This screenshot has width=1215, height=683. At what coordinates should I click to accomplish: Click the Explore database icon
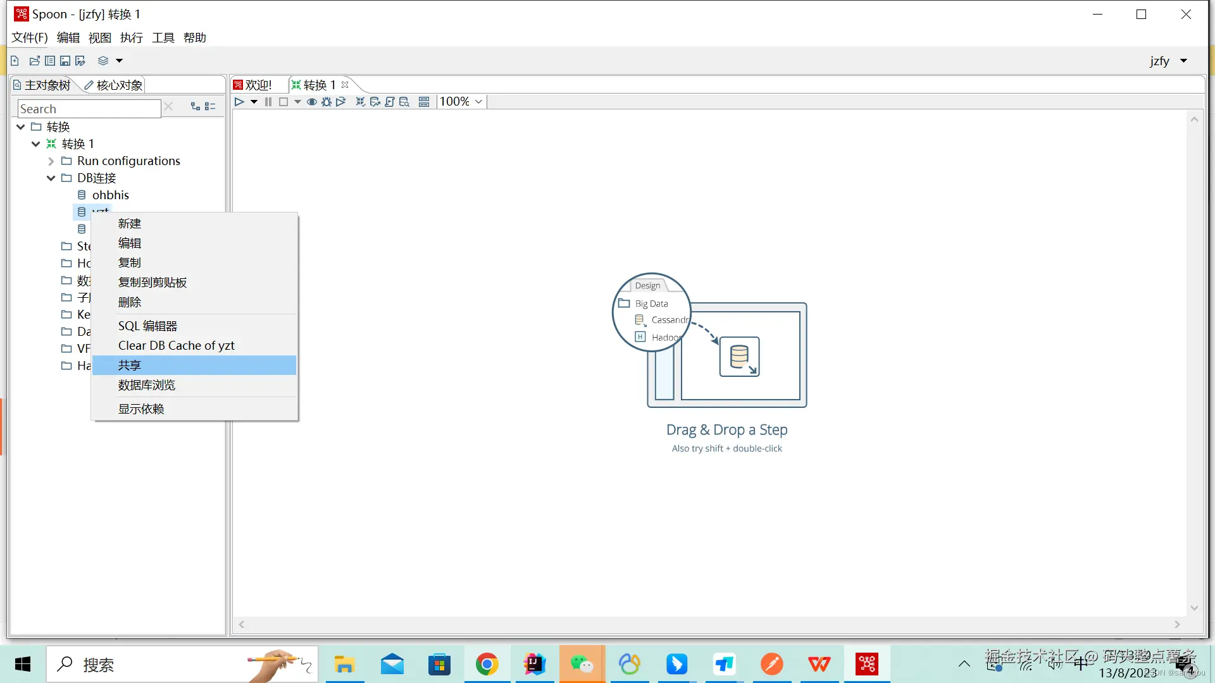click(x=404, y=102)
